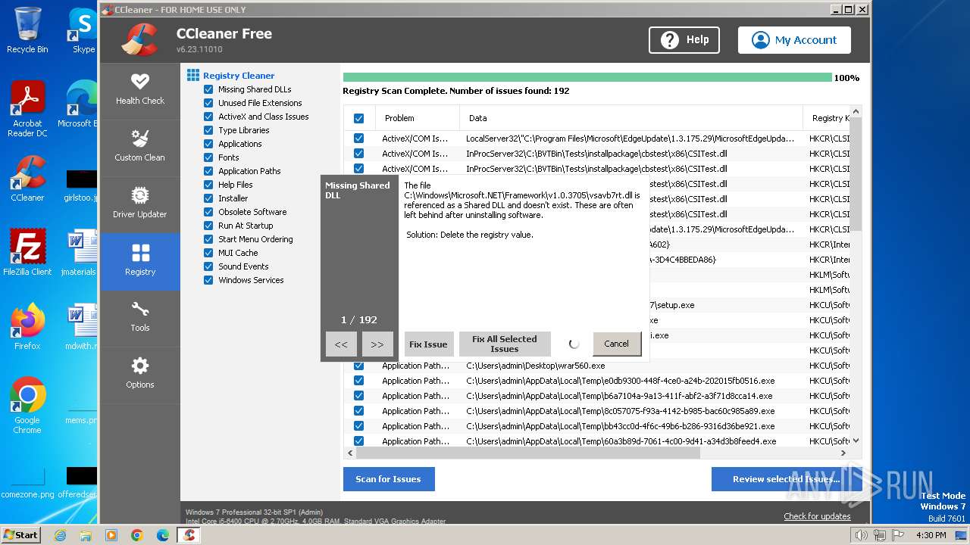Sort by the Problem column header
The image size is (970, 545).
point(417,118)
